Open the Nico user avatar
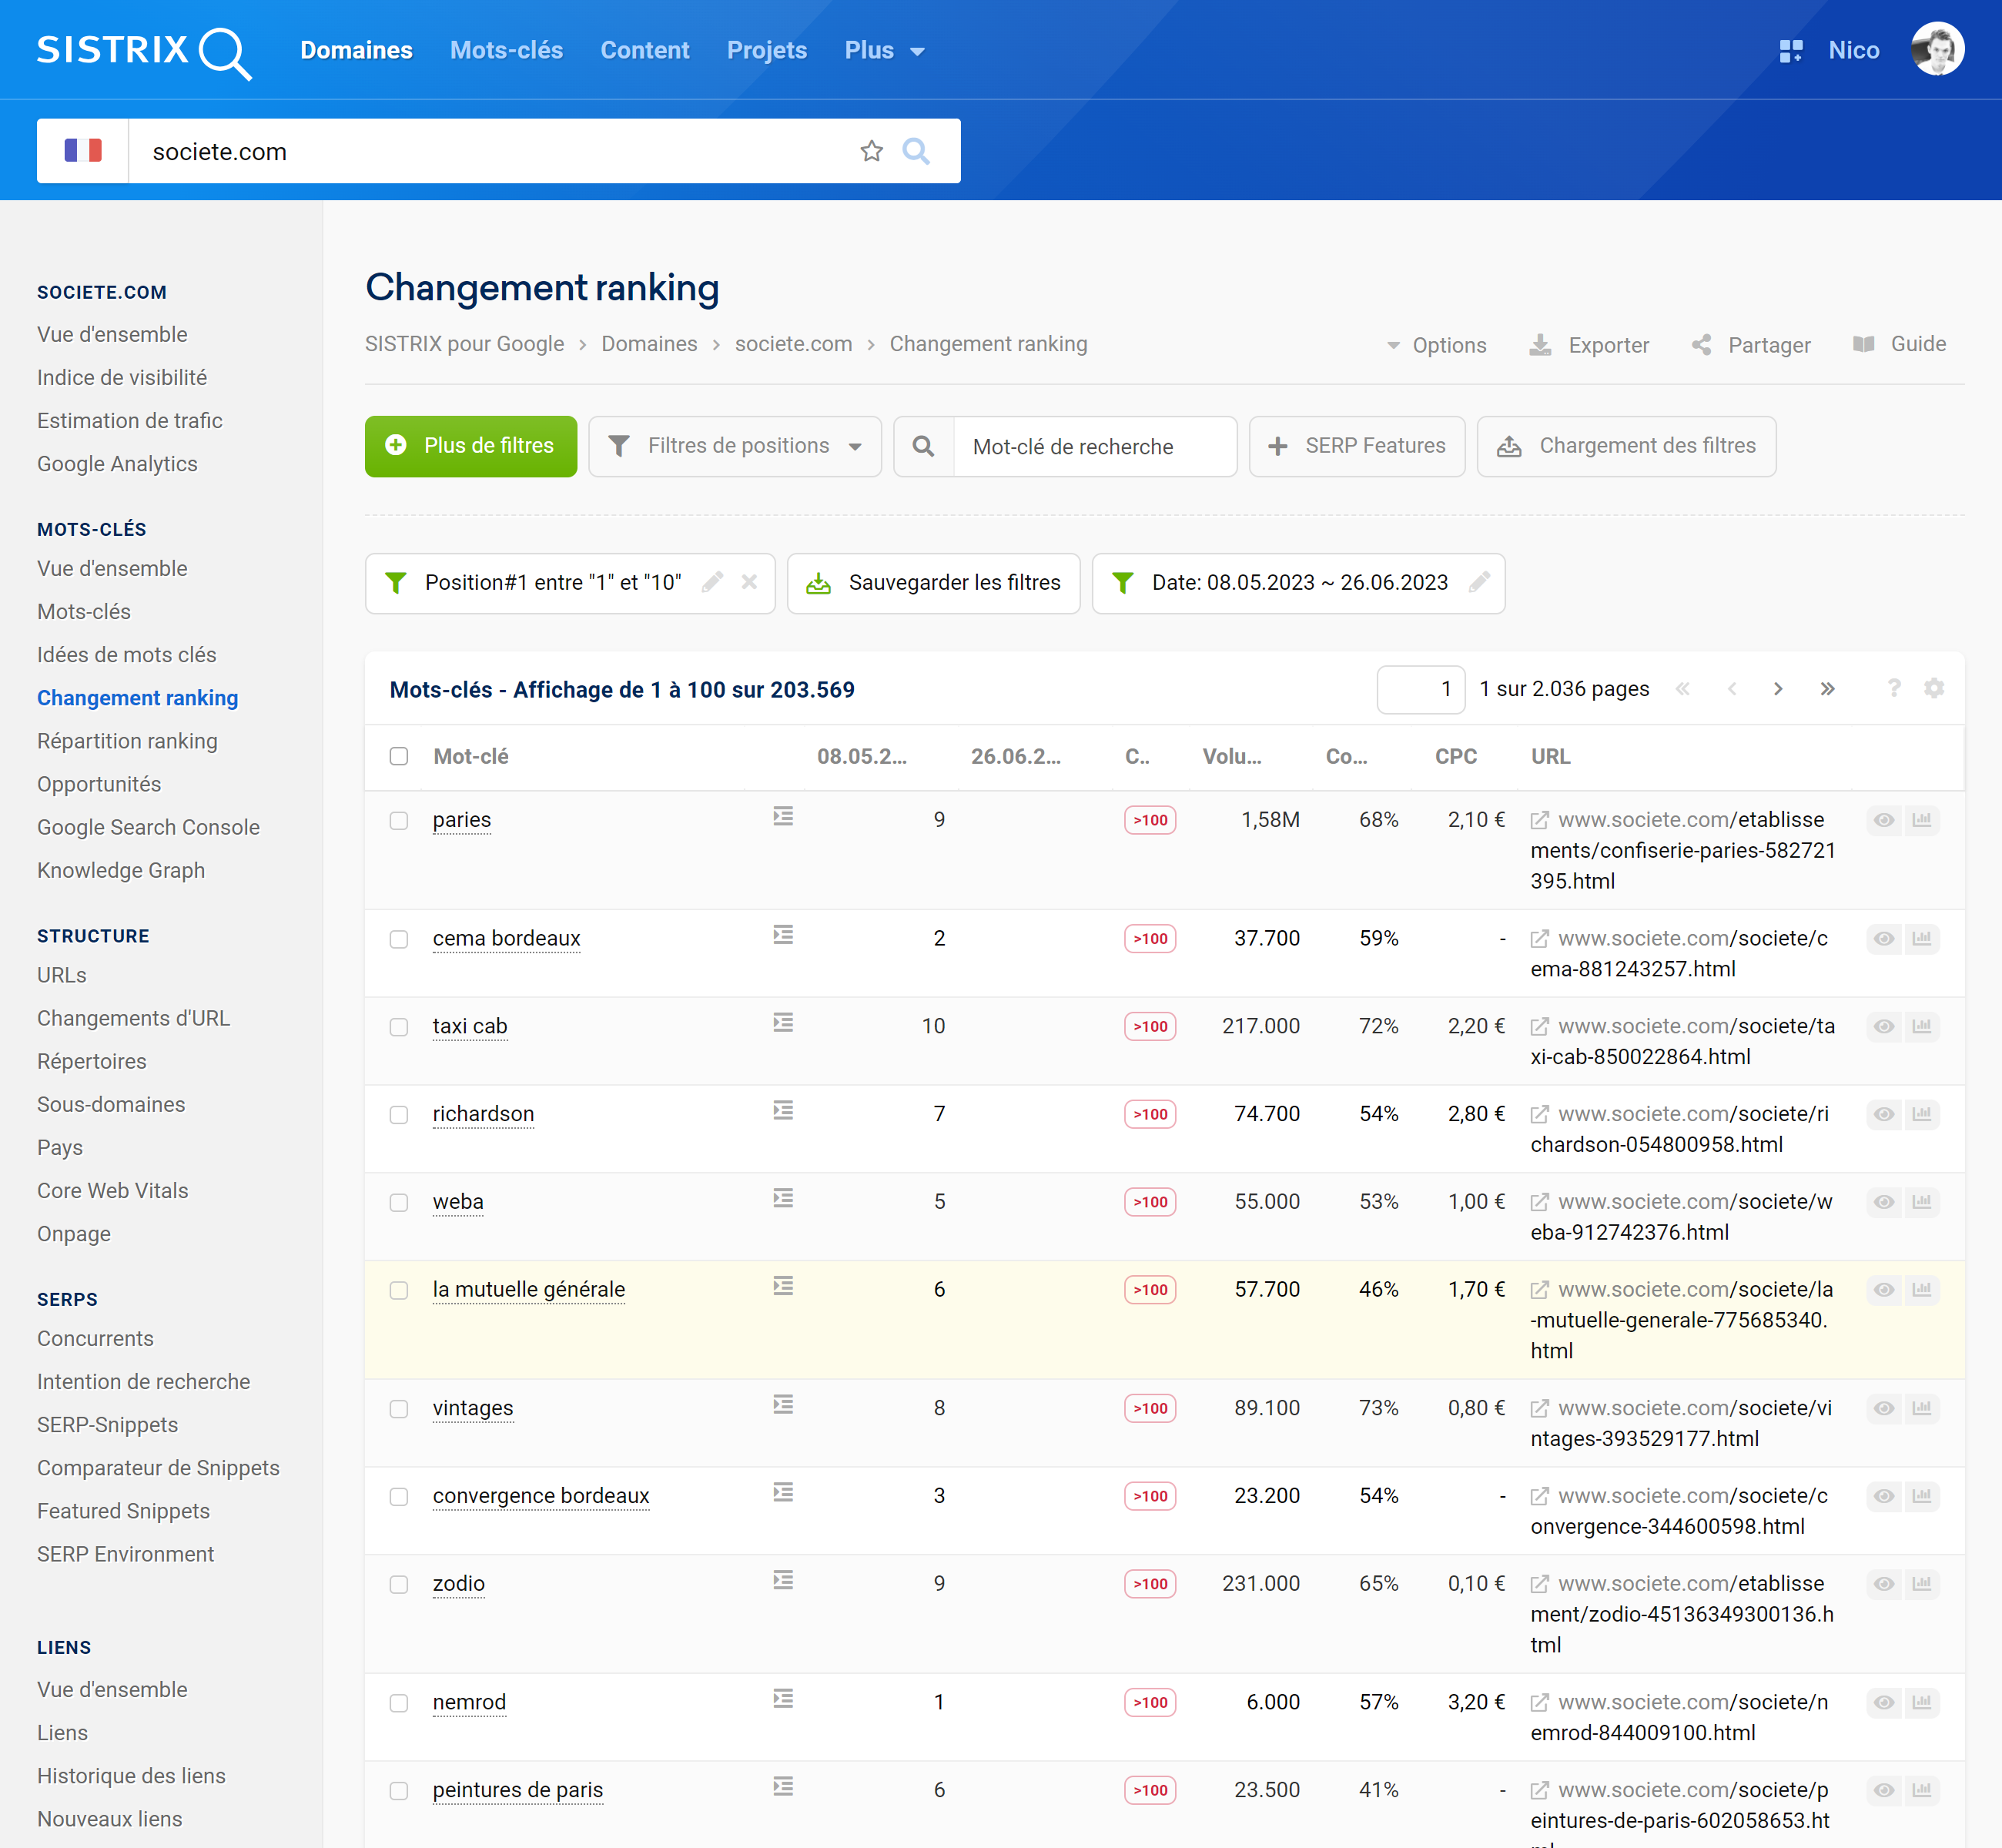The width and height of the screenshot is (2002, 1848). (1937, 49)
